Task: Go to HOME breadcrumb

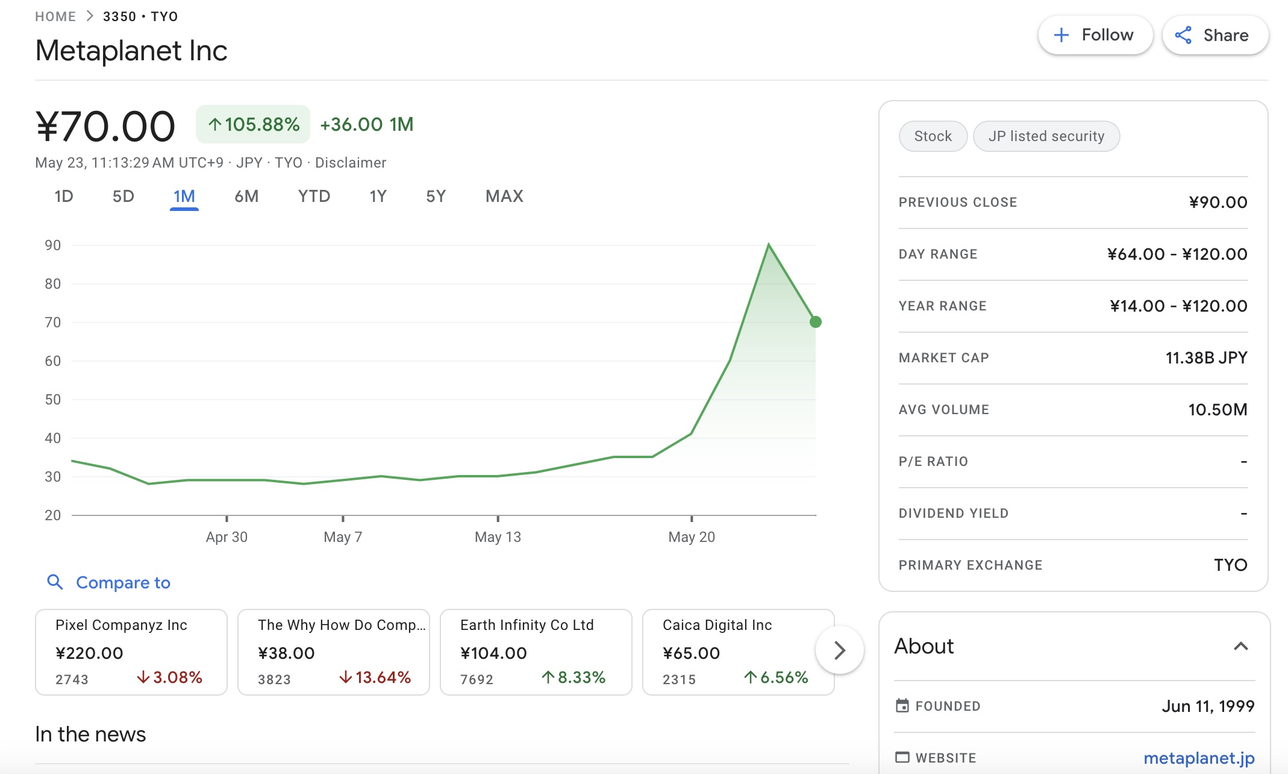Action: click(x=55, y=16)
